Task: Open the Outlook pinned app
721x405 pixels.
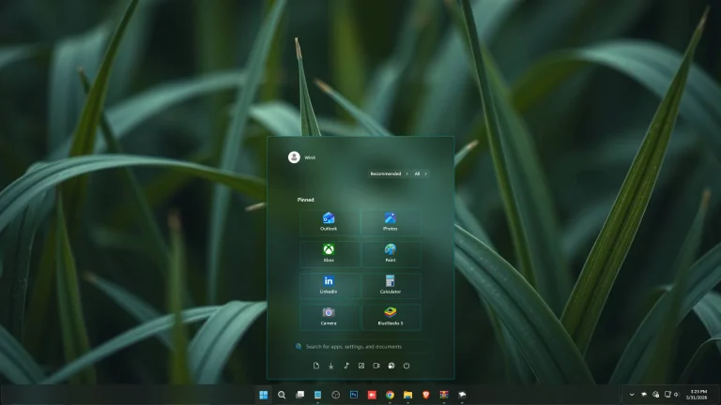Action: point(330,222)
